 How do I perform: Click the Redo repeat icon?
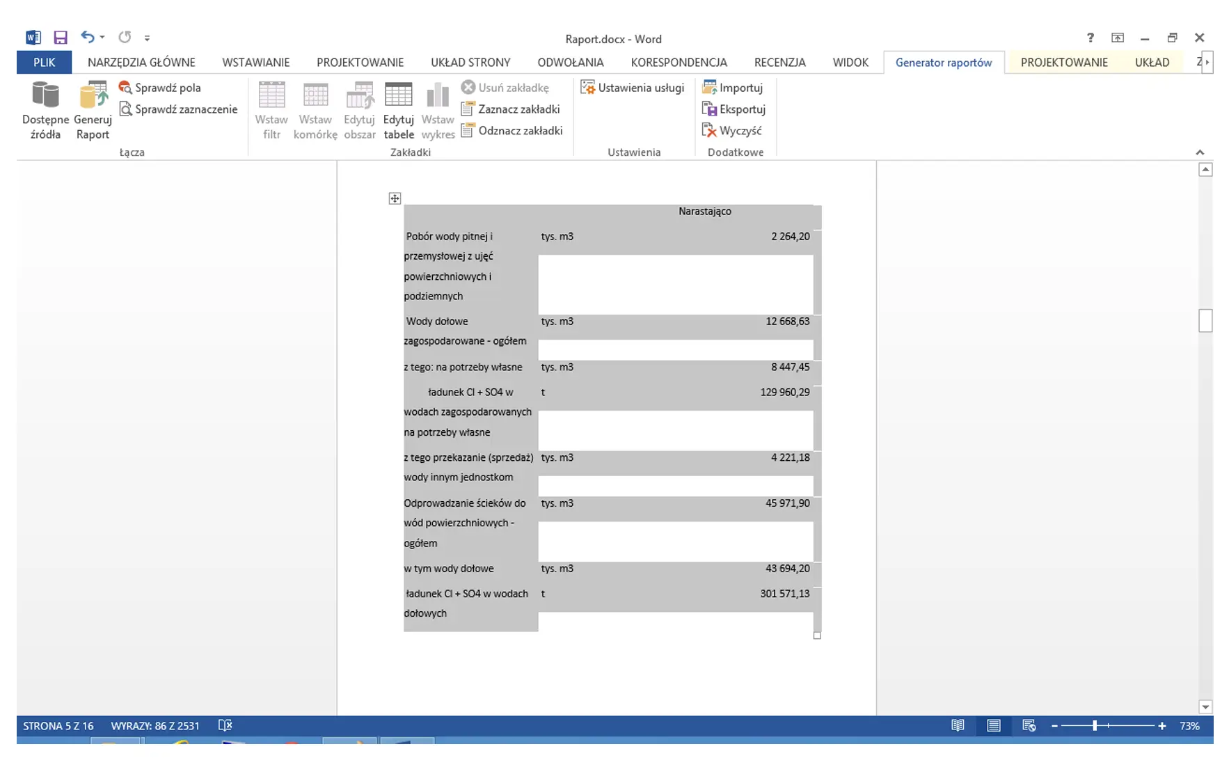tap(125, 37)
